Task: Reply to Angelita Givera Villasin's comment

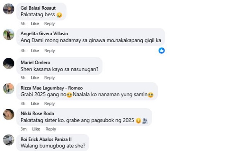Action: coord(49,51)
